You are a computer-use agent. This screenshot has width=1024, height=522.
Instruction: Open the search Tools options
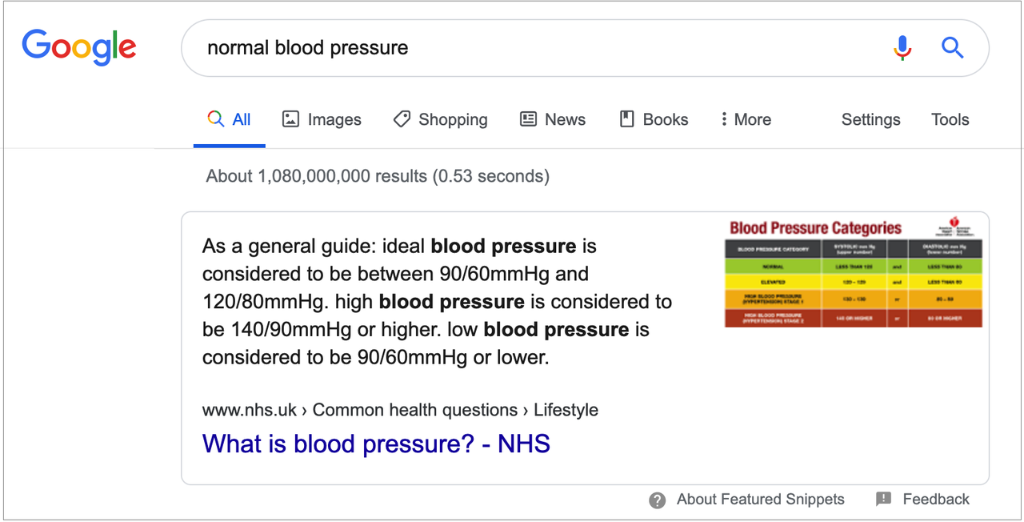point(950,119)
